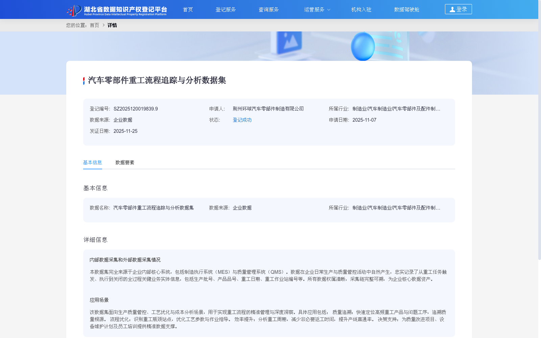Go to the 机构入驻 menu item
The height and width of the screenshot is (338, 541).
361,9
